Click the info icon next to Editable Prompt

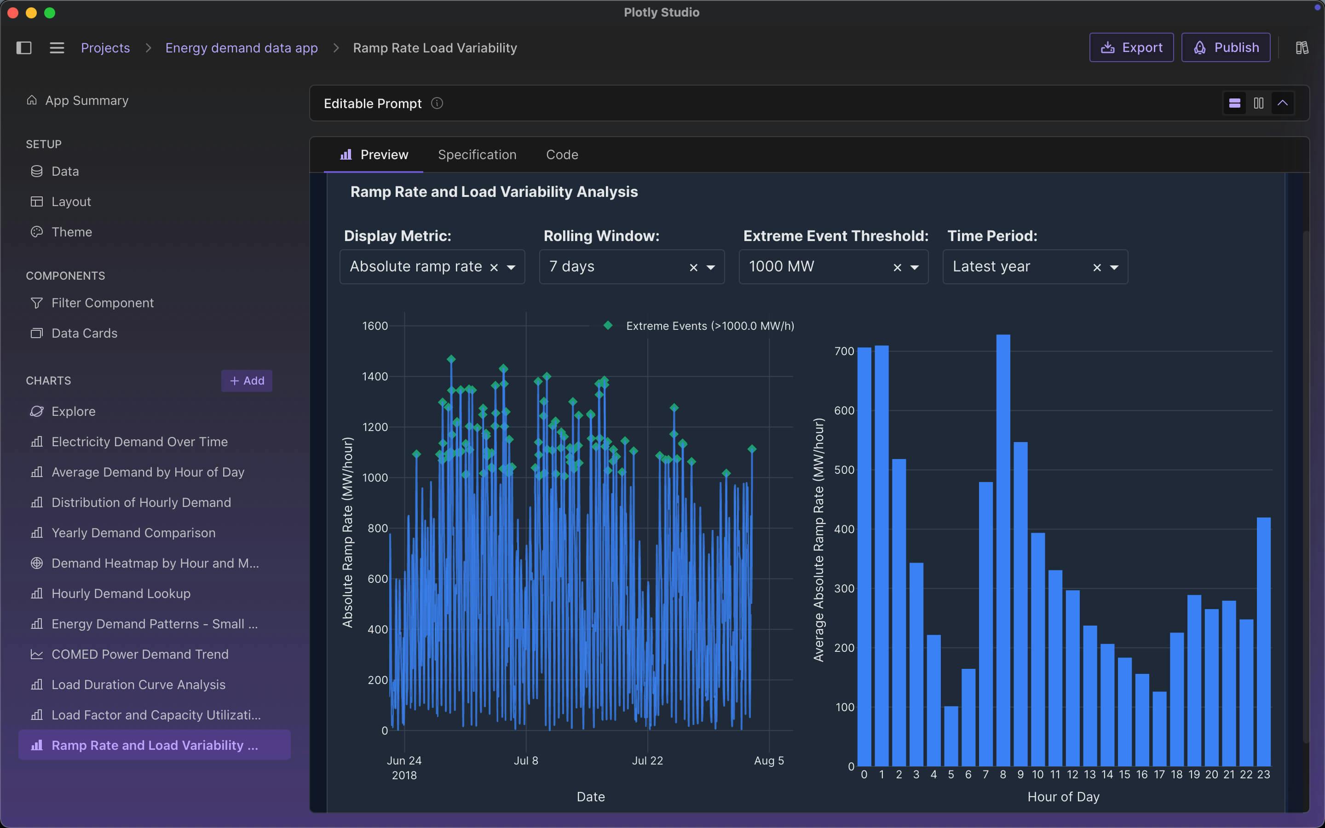437,103
